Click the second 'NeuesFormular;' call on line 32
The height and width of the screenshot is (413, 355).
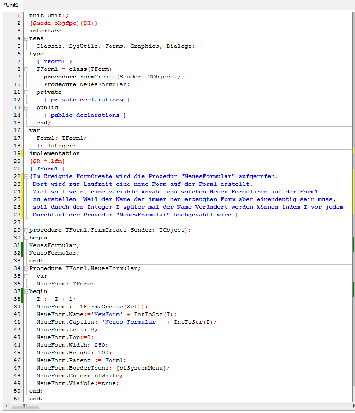pos(54,253)
